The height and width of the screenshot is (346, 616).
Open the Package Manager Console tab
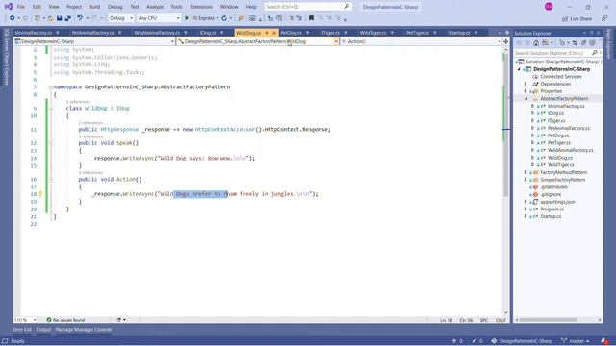coord(84,330)
